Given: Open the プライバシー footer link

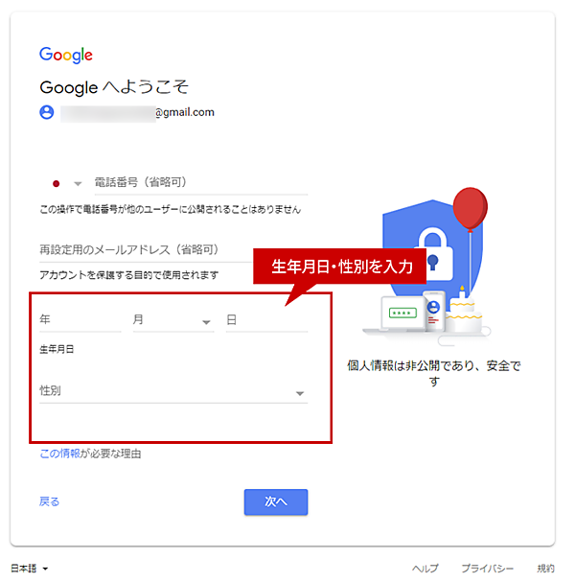Looking at the screenshot, I should 488,568.
